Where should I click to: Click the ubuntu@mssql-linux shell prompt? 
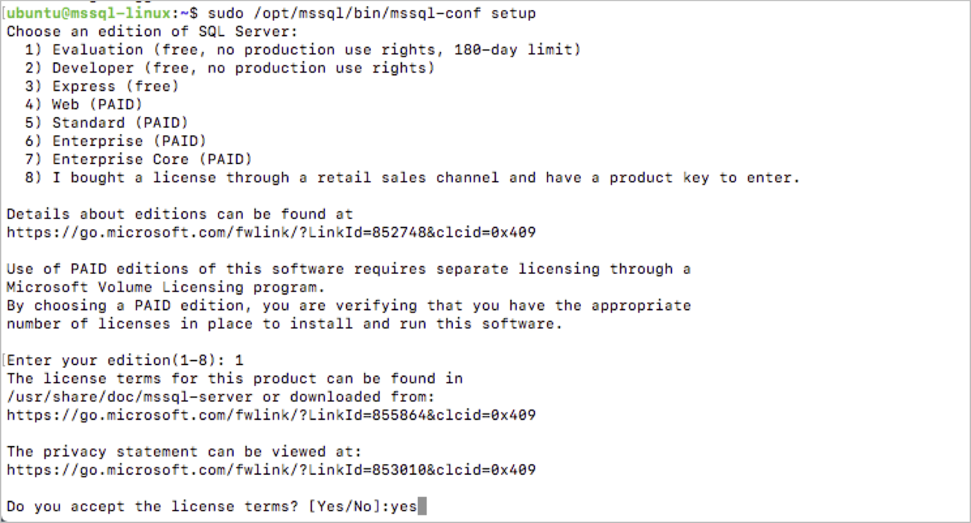tap(89, 13)
